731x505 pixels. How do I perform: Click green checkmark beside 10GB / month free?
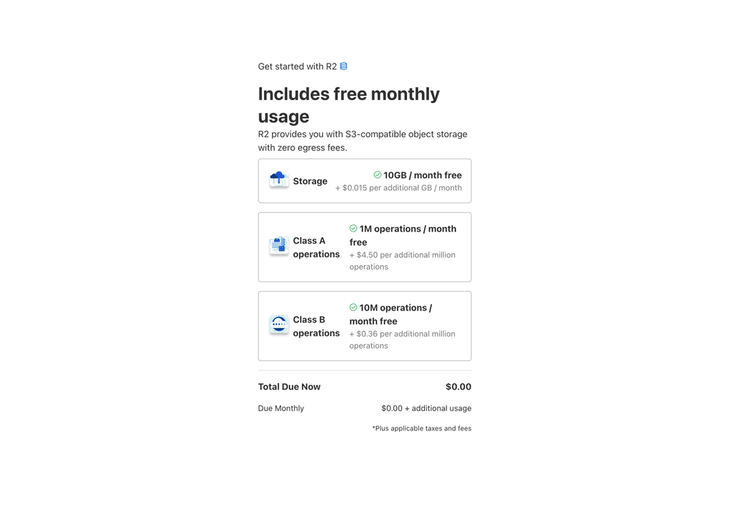[x=377, y=175]
